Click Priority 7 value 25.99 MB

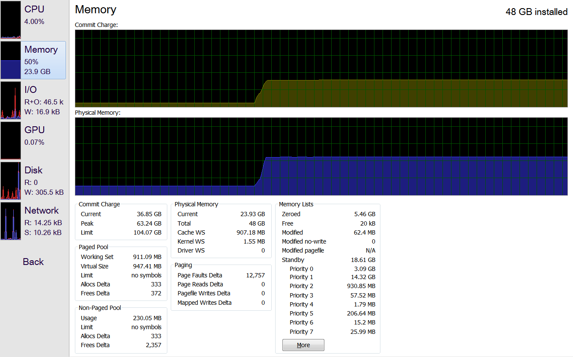[363, 332]
